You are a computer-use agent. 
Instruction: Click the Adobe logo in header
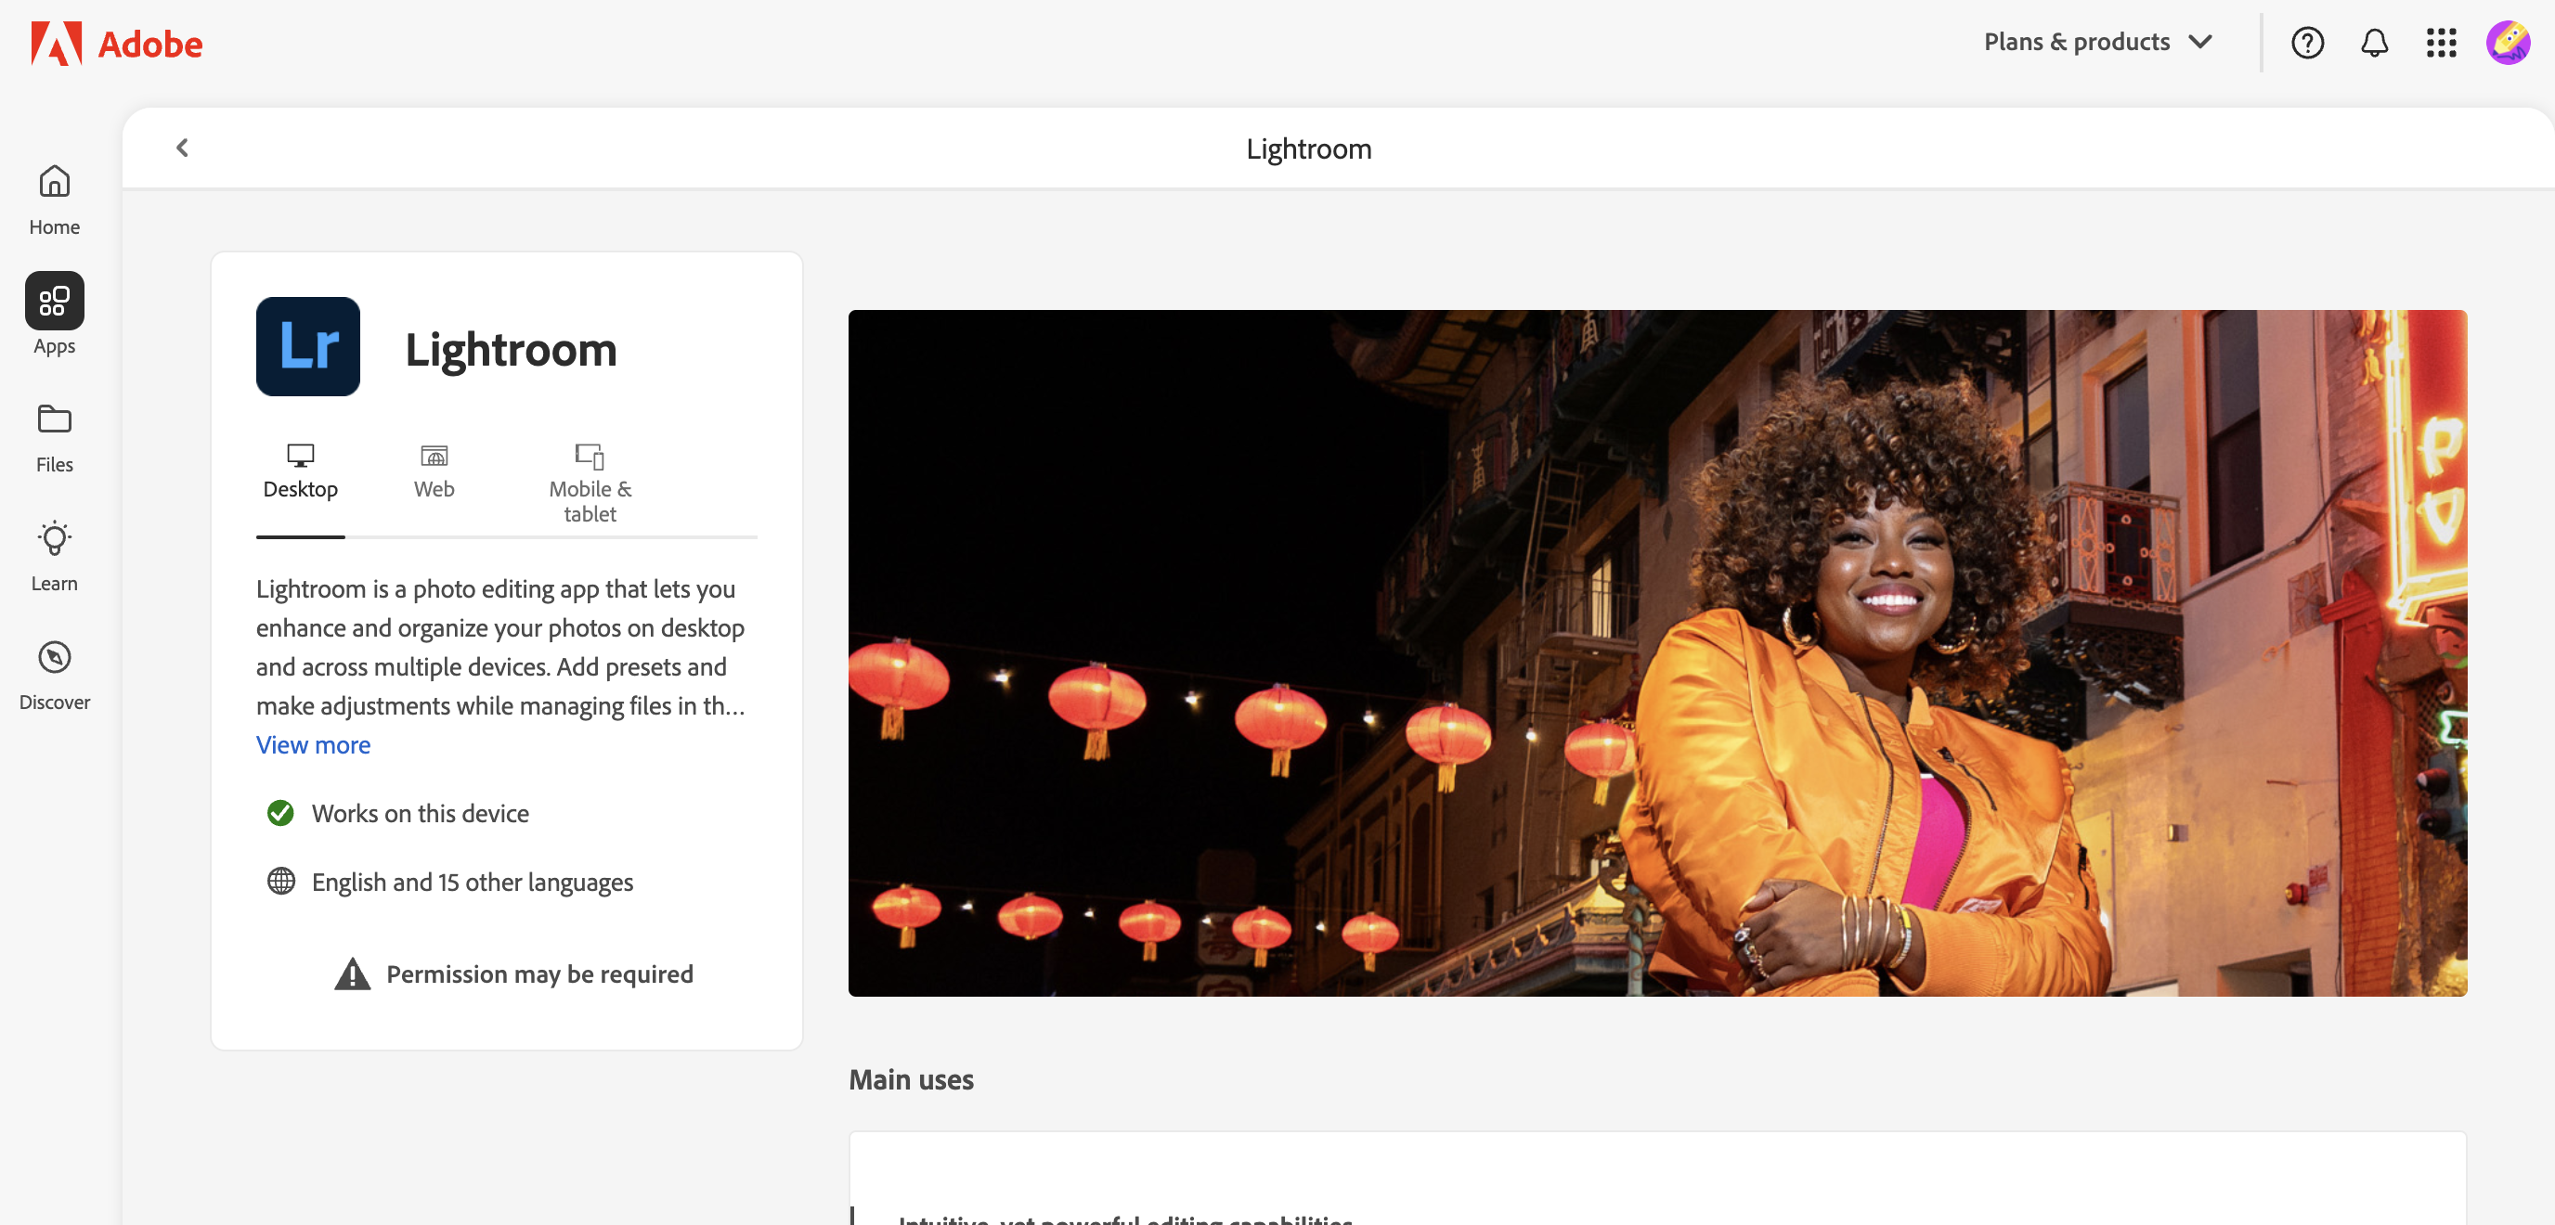click(x=117, y=44)
